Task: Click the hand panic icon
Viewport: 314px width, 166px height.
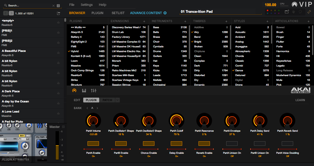Action: tap(293, 12)
